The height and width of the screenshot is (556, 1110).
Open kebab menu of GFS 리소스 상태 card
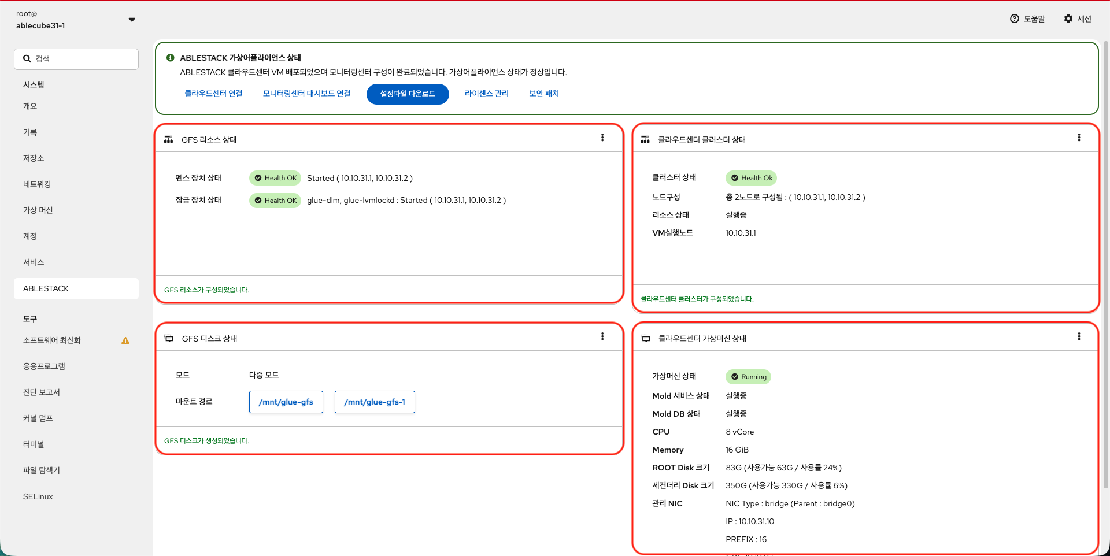602,138
